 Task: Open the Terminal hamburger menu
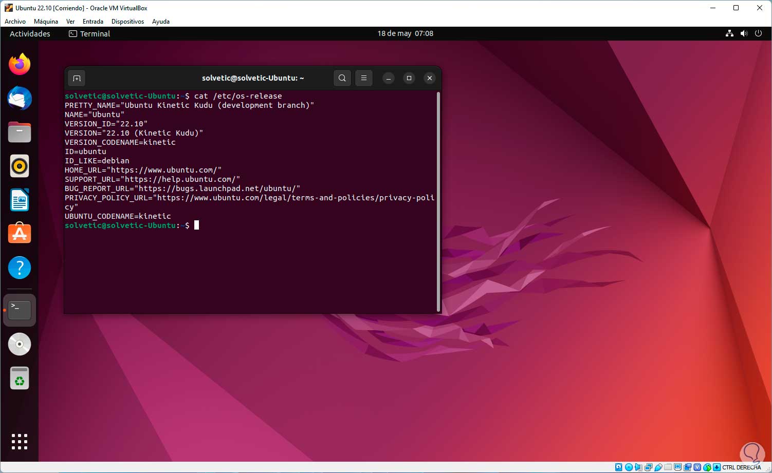[x=364, y=78]
